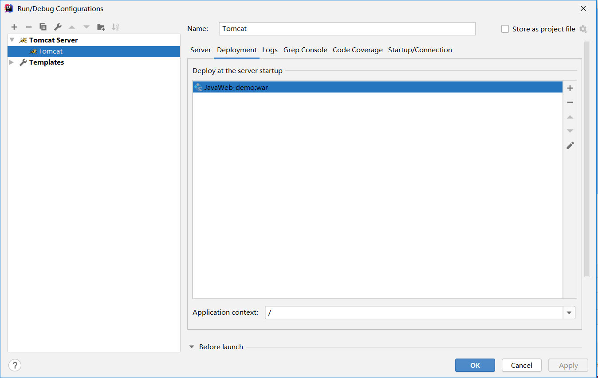Select the Templates tree item label
Viewport: 598px width, 378px height.
click(47, 62)
